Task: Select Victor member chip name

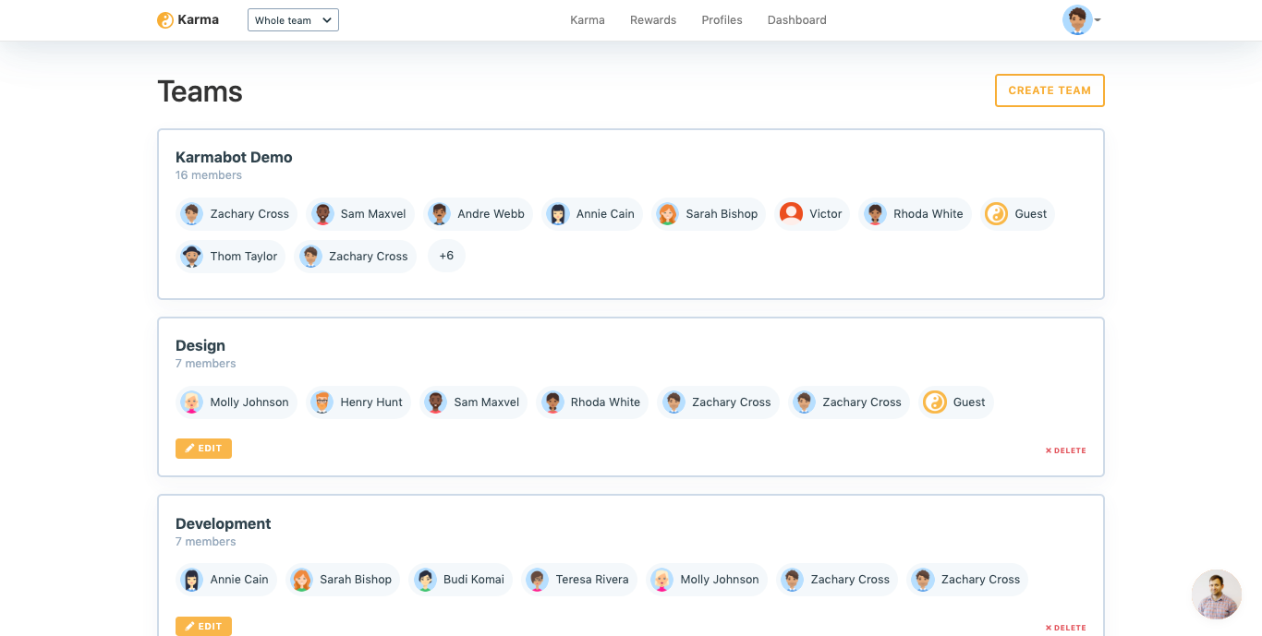Action: point(826,214)
